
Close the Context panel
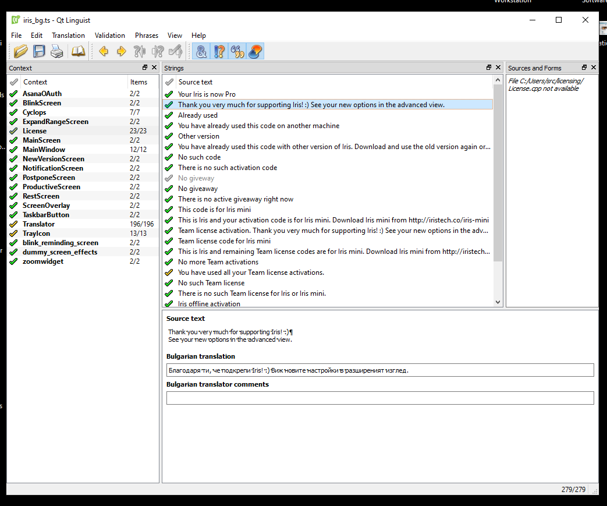[x=154, y=68]
